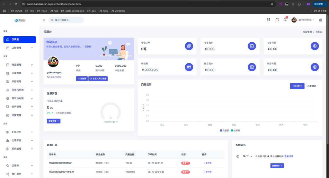Toggle the 结算额 legend swatch
The width and height of the screenshot is (329, 178).
click(232, 131)
